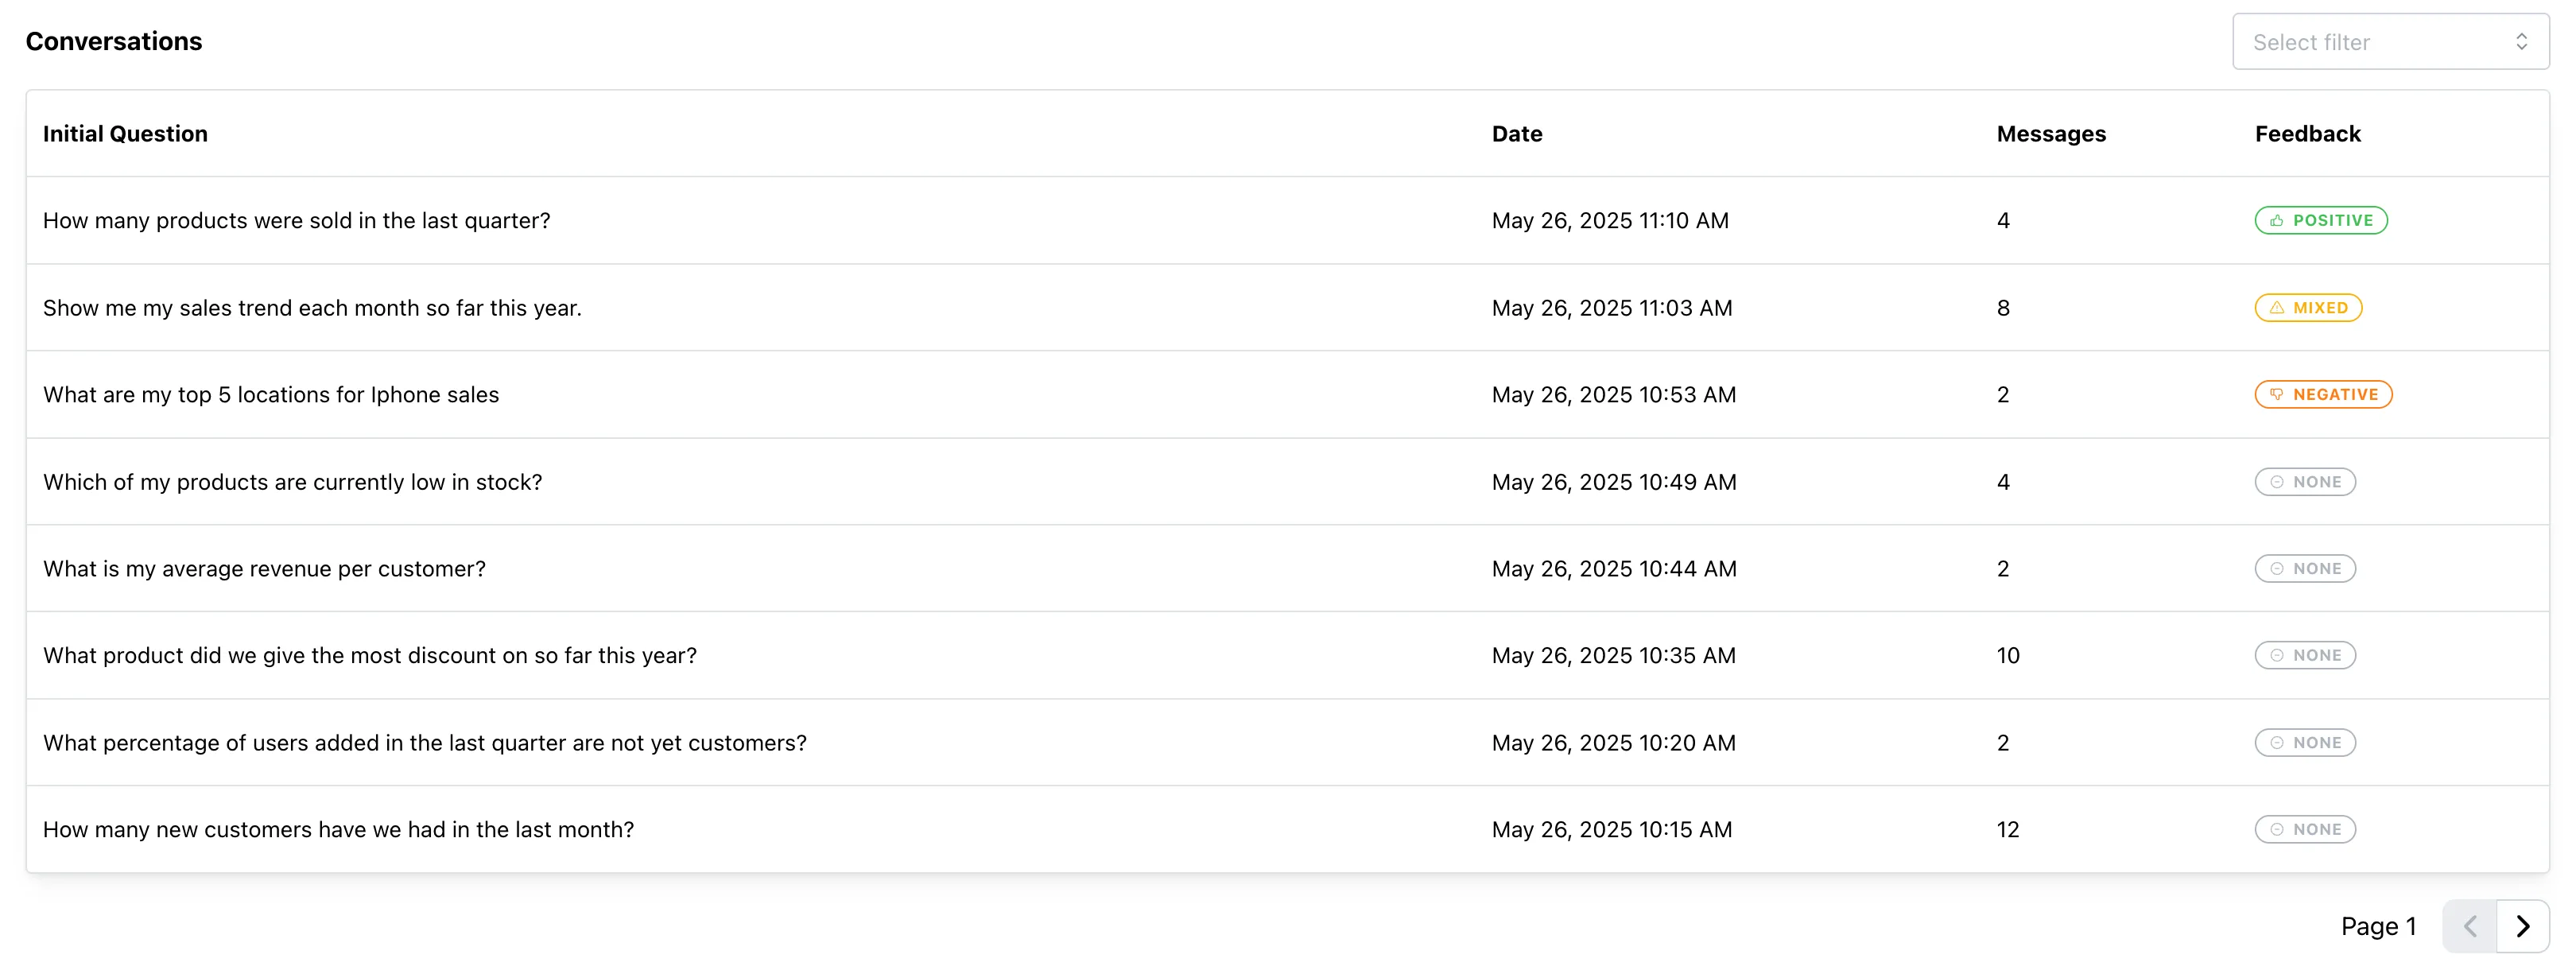This screenshot has width=2576, height=970.
Task: Click the Feedback column header
Action: [x=2306, y=134]
